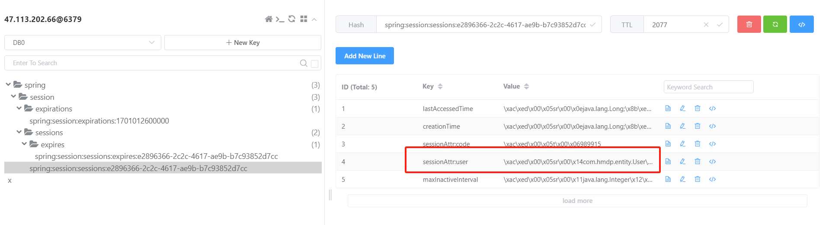The height and width of the screenshot is (225, 829).
Task: Click the Add New Line button
Action: coord(365,56)
